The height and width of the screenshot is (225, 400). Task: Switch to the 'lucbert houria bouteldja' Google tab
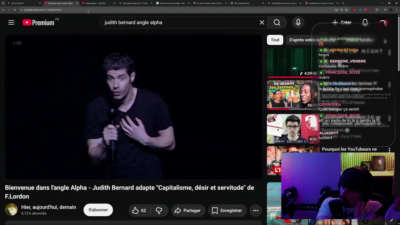(172, 3)
